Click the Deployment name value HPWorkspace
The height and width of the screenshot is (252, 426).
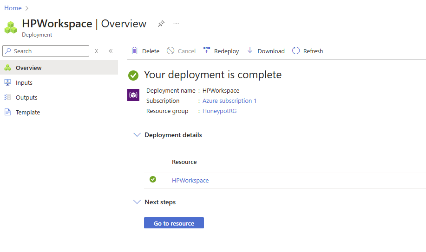pos(221,90)
